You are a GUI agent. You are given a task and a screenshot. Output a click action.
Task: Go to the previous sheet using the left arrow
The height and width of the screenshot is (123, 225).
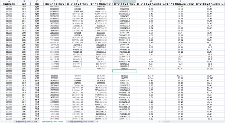pos(2,122)
